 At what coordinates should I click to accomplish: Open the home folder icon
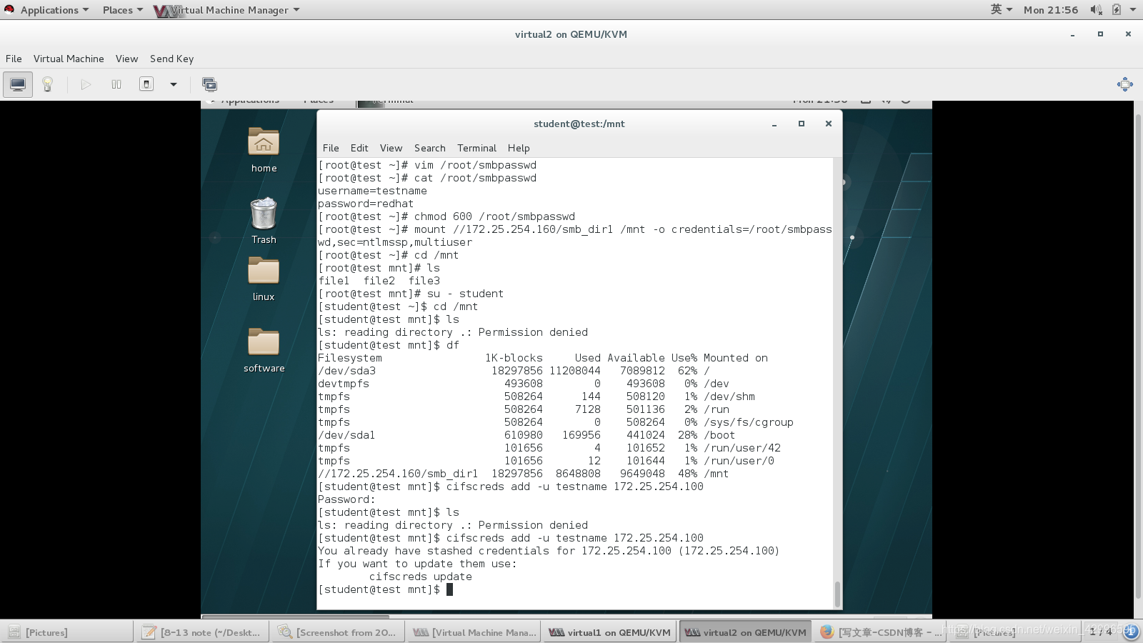coord(264,150)
